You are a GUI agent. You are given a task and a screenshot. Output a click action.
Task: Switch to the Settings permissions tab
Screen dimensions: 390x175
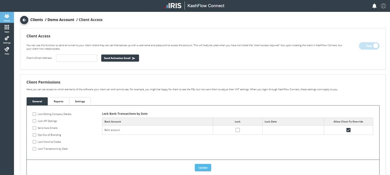coord(80,101)
